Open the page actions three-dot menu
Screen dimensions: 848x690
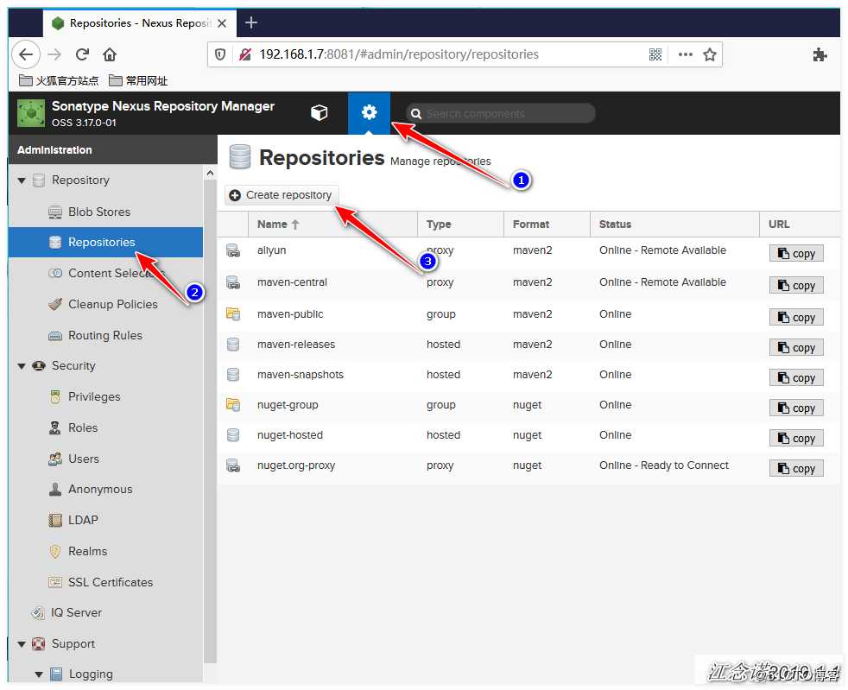pos(685,54)
